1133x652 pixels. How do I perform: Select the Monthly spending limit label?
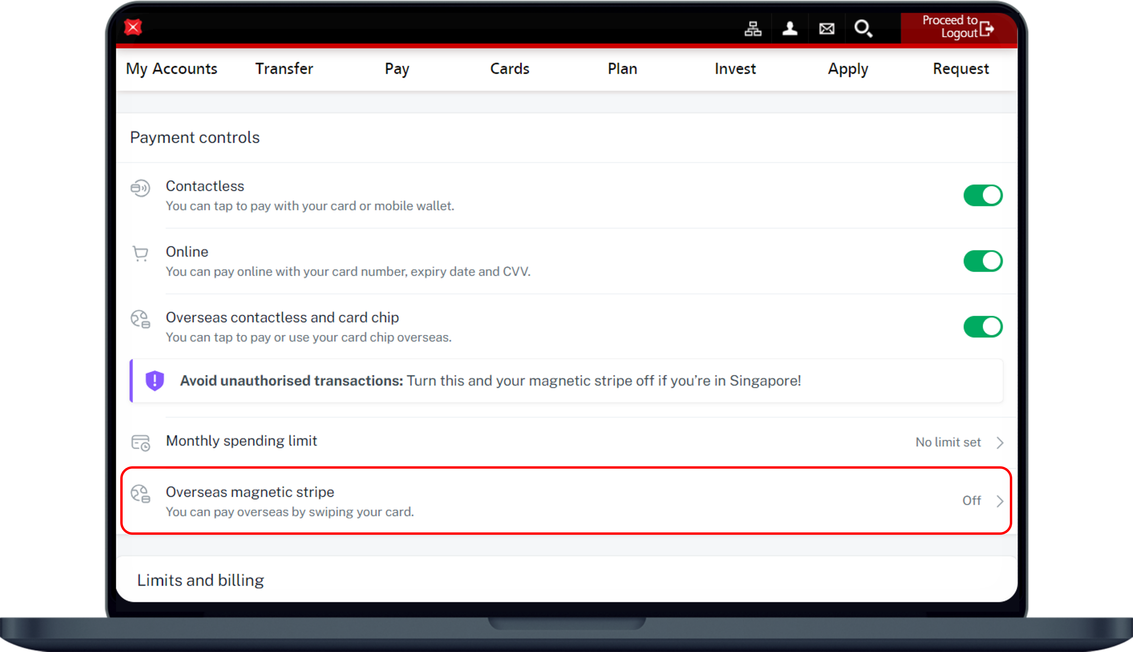242,441
